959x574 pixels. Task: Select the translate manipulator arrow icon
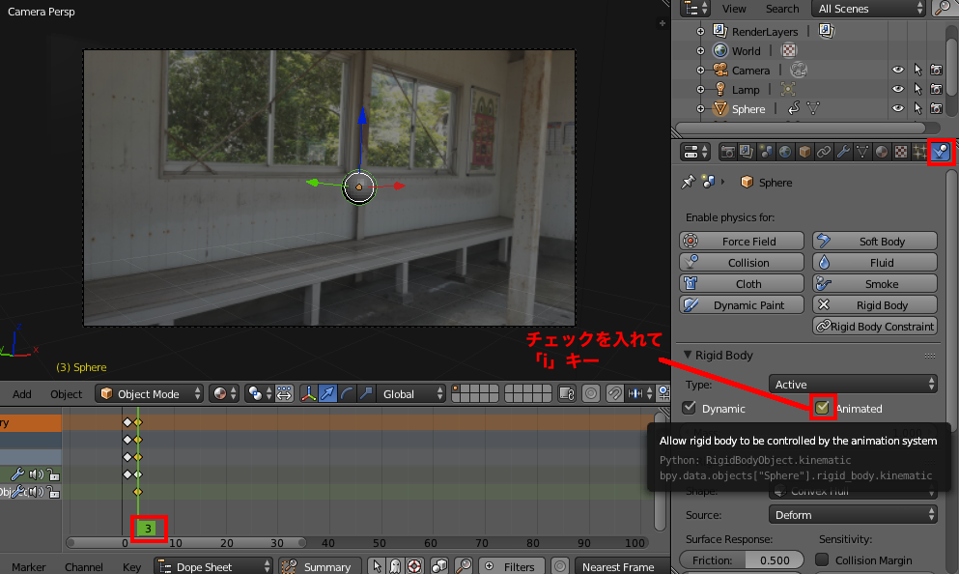click(x=327, y=393)
